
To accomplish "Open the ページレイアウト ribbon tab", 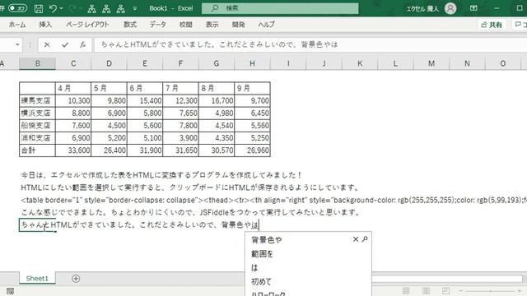I will click(x=87, y=25).
